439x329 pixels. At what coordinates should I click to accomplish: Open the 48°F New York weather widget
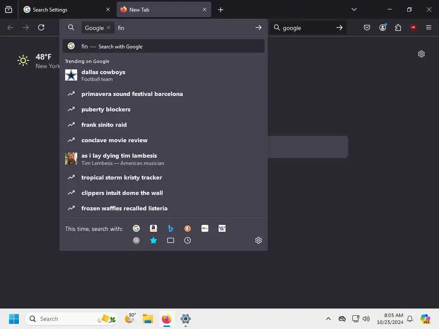point(38,61)
